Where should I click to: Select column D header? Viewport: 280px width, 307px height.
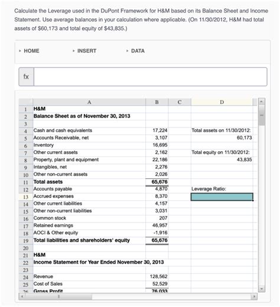(x=222, y=102)
